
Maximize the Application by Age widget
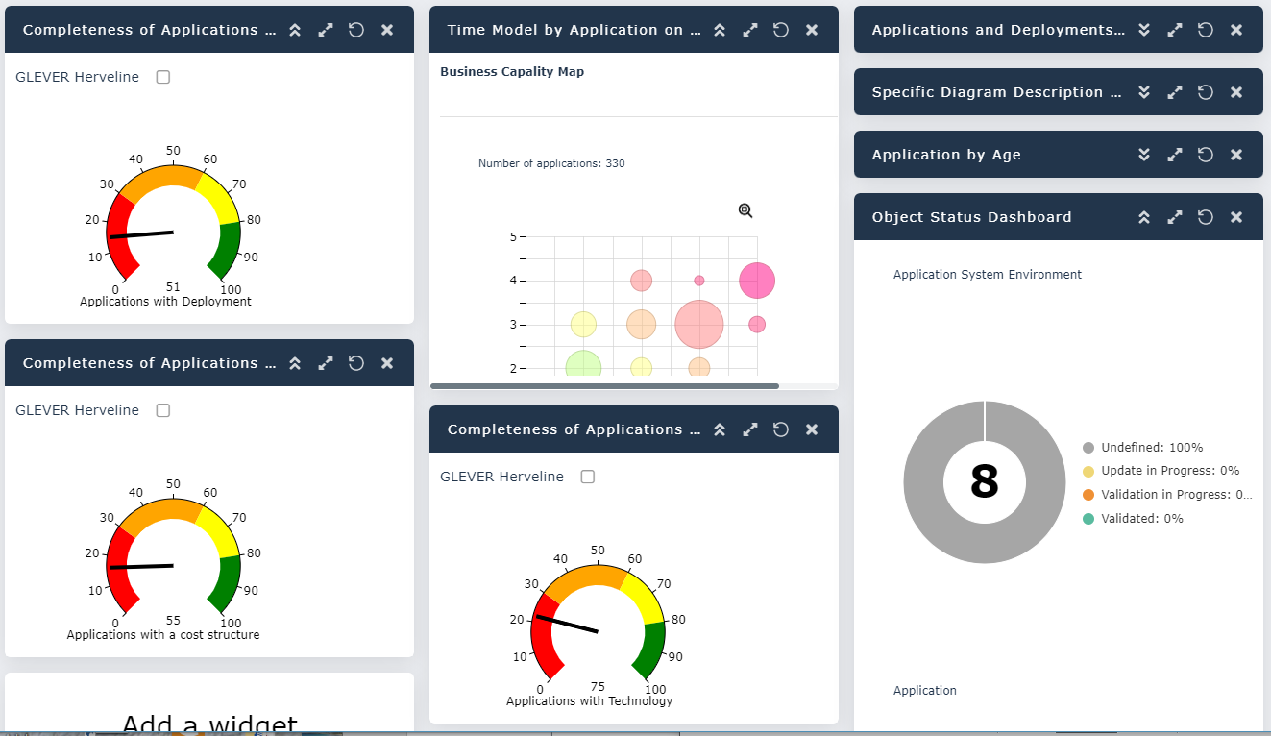tap(1175, 155)
